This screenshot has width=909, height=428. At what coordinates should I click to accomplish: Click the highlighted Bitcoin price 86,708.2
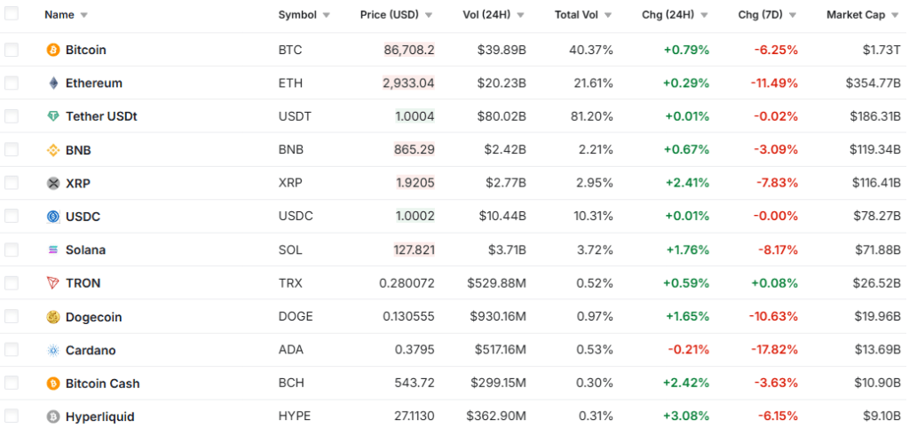click(x=409, y=50)
